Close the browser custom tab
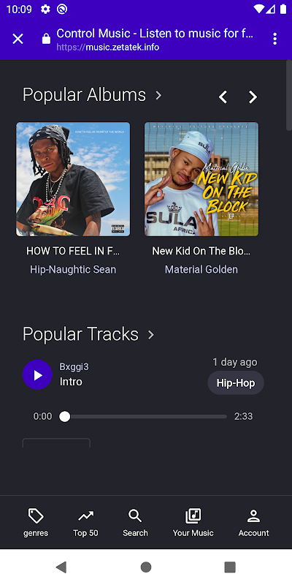The height and width of the screenshot is (585, 292). click(x=18, y=39)
